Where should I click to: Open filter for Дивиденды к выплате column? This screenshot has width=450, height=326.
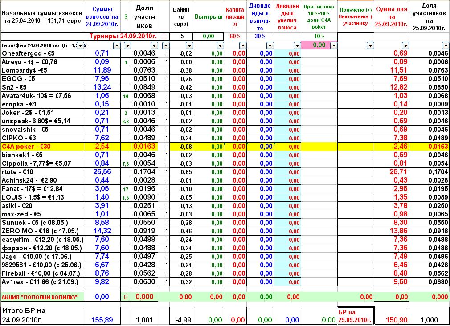(x=270, y=45)
